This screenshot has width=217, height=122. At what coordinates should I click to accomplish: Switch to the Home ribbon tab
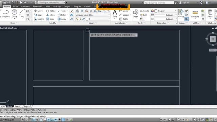(x=7, y=6)
